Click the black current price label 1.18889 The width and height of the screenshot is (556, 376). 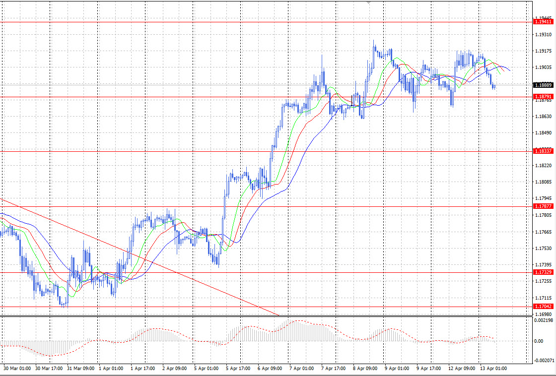pyautogui.click(x=543, y=85)
